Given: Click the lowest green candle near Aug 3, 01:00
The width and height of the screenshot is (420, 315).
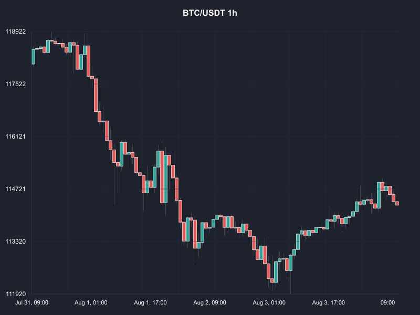Looking at the screenshot, I should point(276,272).
